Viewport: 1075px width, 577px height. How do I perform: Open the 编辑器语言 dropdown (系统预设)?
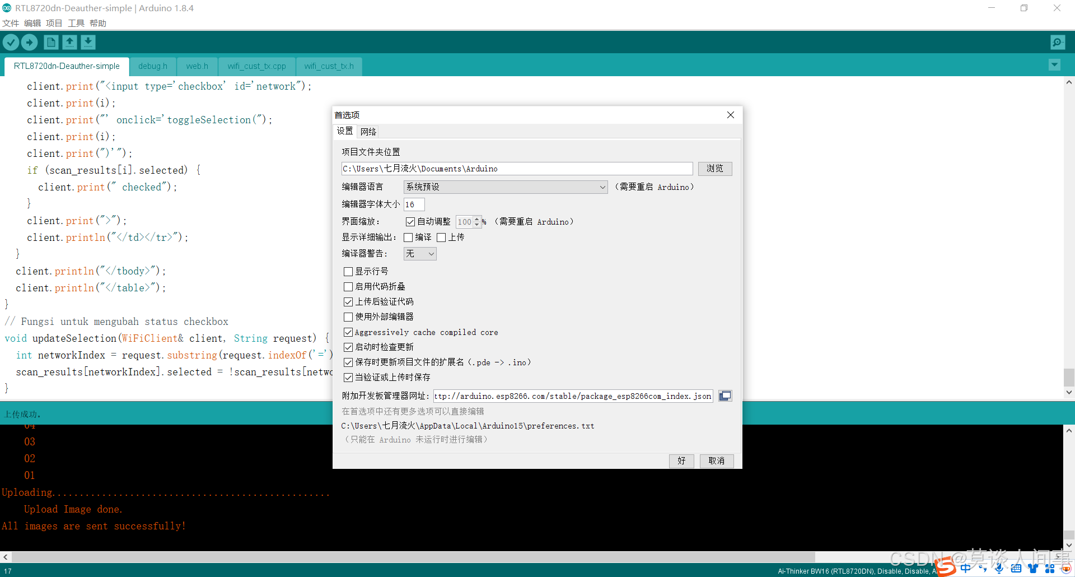tap(506, 187)
